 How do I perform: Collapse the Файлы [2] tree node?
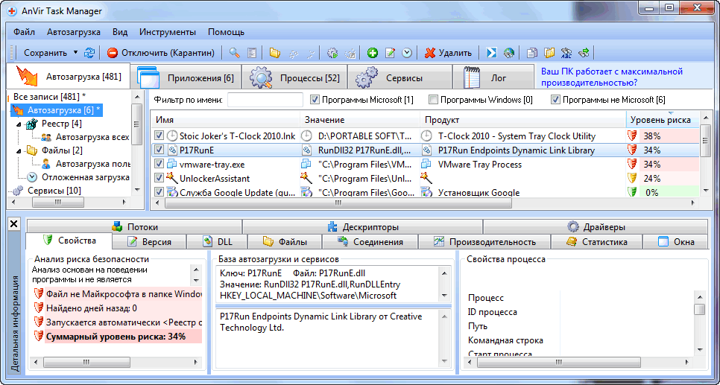point(17,150)
